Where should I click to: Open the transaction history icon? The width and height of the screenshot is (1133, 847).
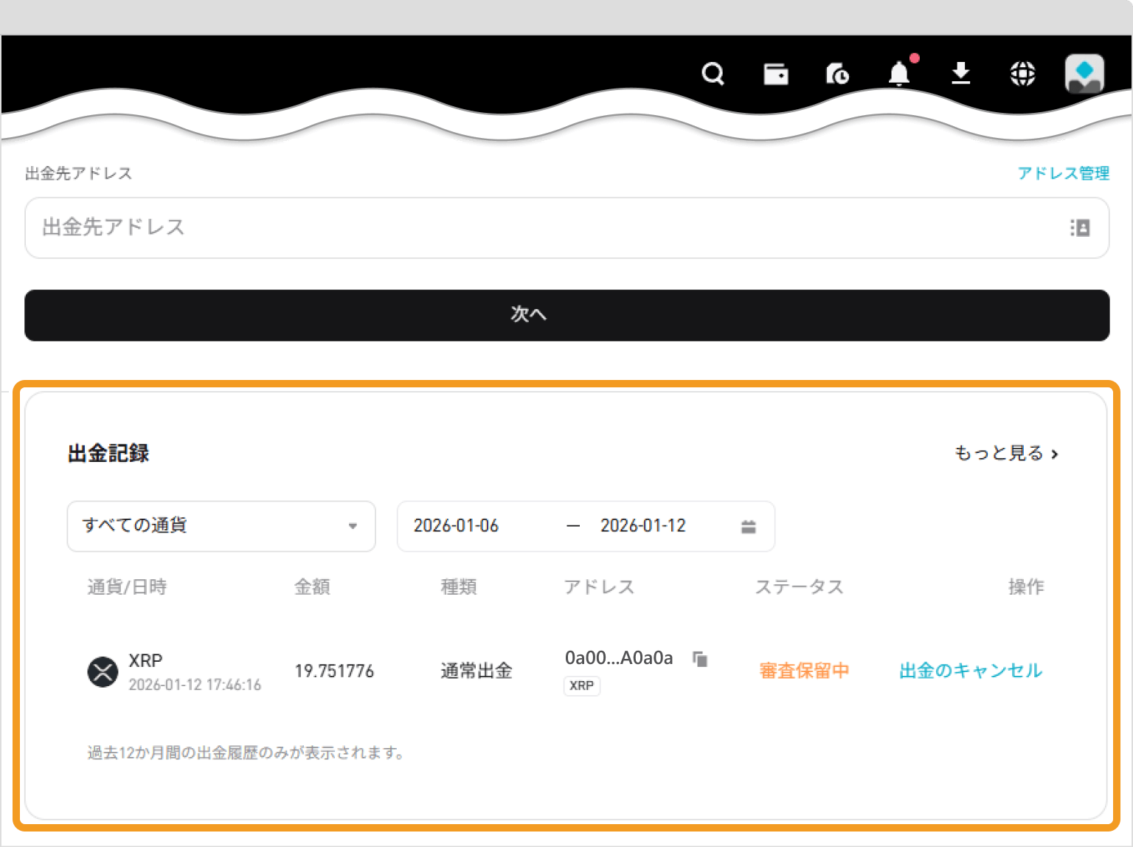[837, 74]
